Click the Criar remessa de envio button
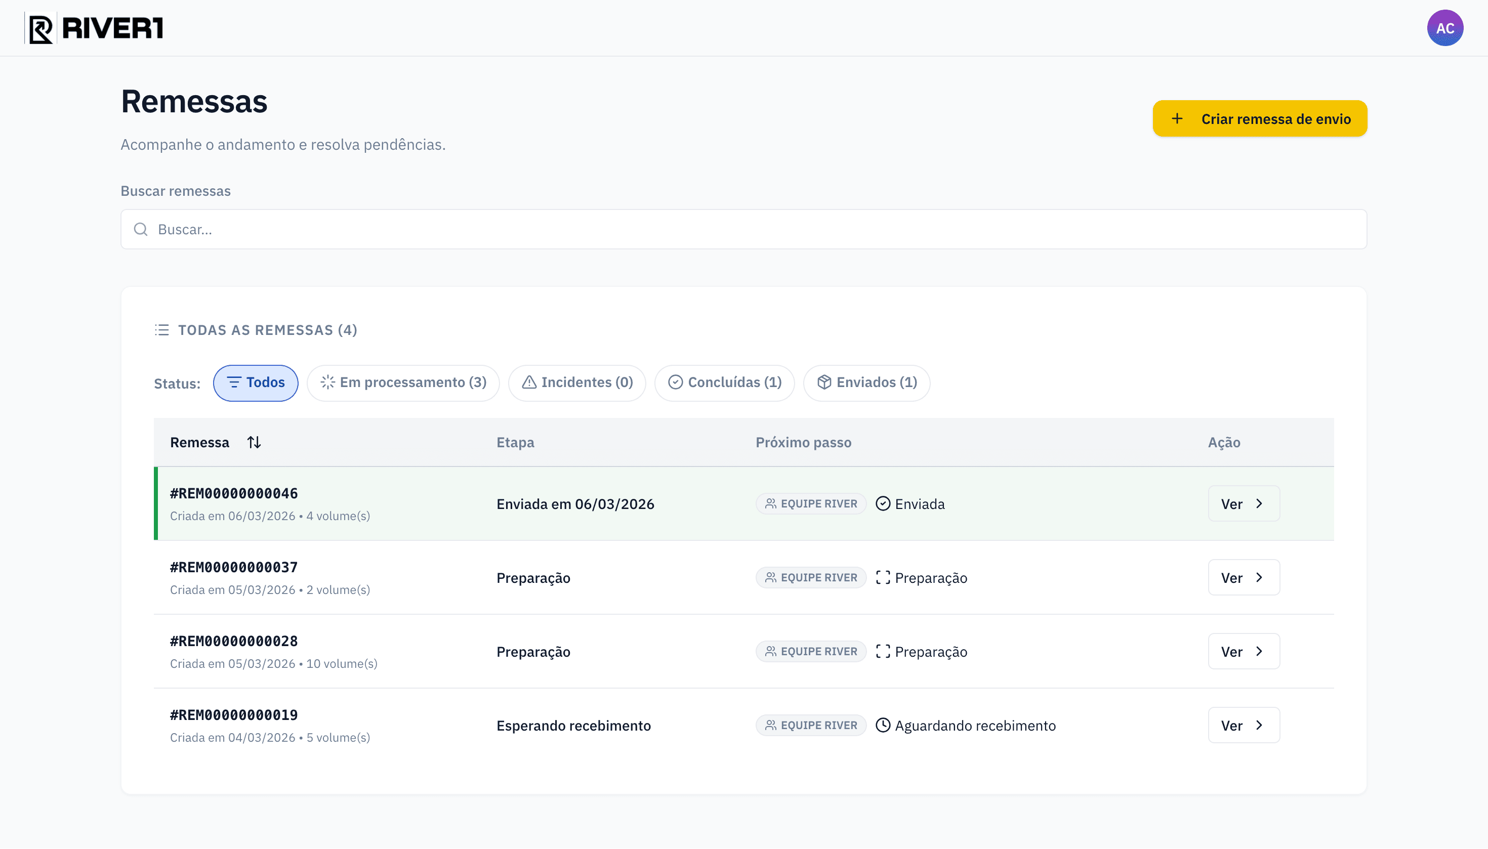This screenshot has height=849, width=1488. [x=1259, y=118]
